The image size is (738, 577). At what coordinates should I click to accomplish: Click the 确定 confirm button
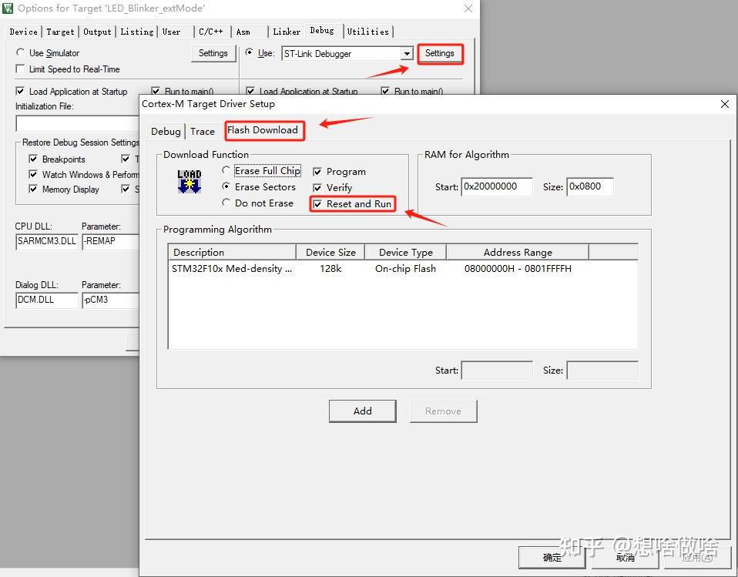coord(552,557)
